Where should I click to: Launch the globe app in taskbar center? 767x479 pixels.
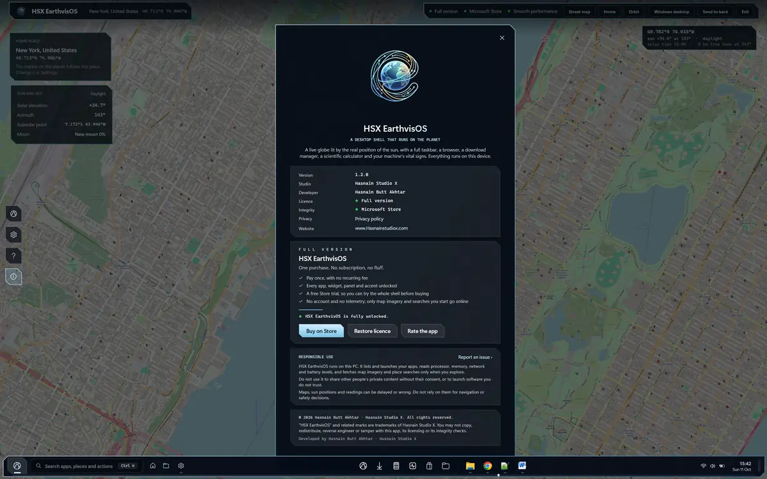(x=363, y=466)
